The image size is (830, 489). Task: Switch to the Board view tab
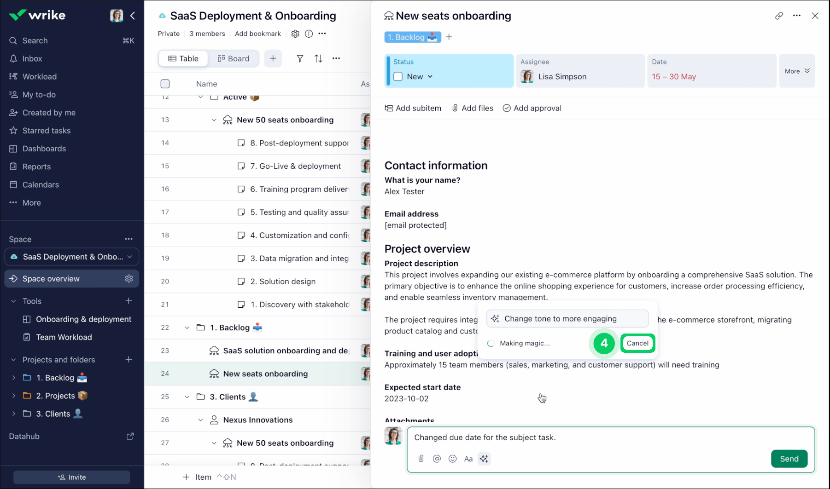pos(233,58)
